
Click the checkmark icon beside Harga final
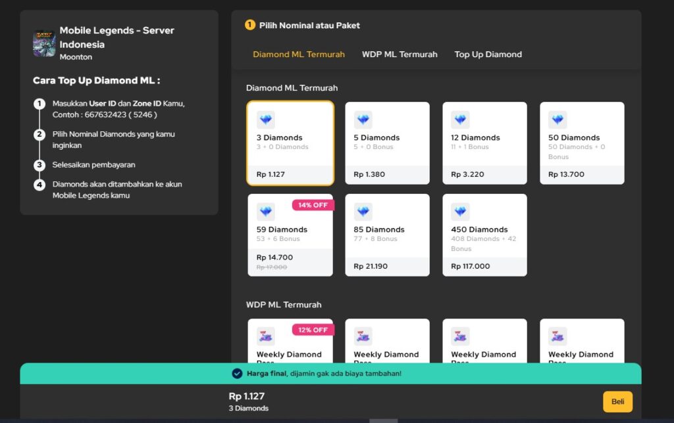click(237, 374)
